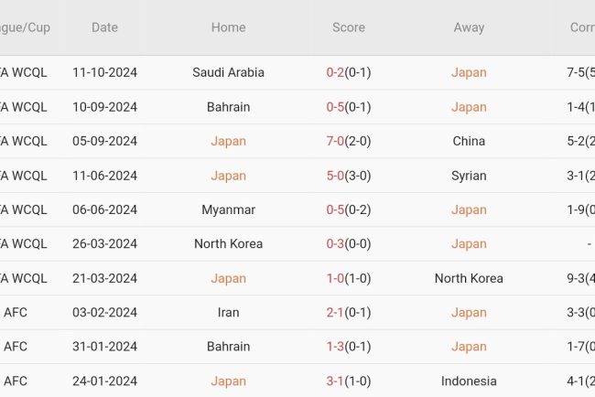Open the Myanmar team link

(x=228, y=209)
